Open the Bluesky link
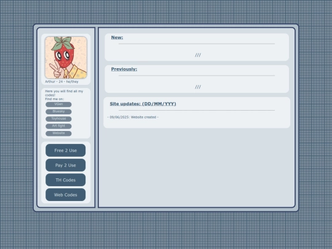 [58, 111]
